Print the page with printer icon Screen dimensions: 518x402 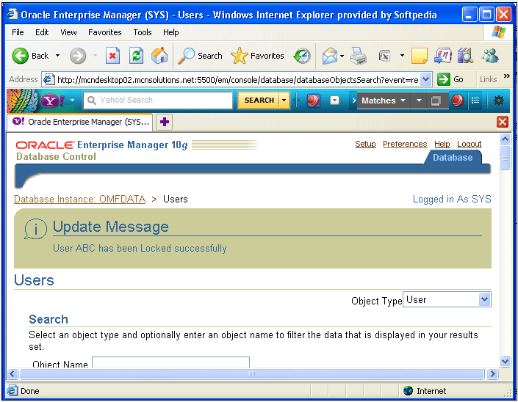click(x=359, y=56)
